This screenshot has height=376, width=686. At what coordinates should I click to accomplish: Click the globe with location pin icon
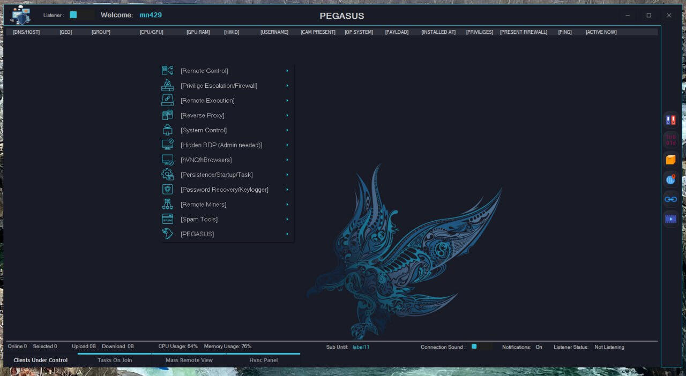[670, 179]
